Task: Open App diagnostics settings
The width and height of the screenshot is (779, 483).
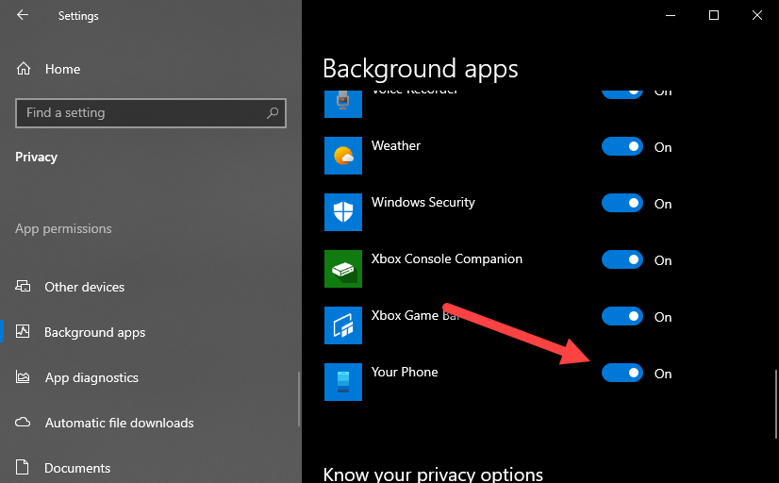Action: point(91,377)
